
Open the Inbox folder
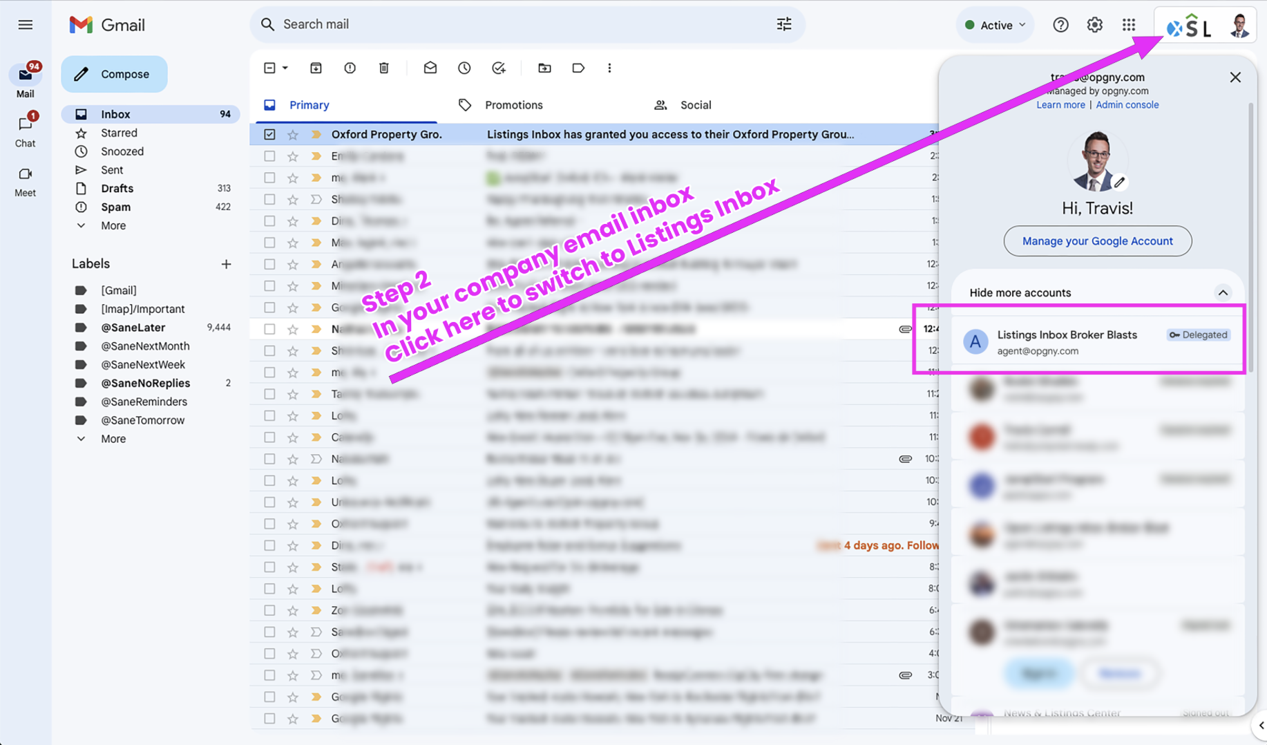tap(151, 114)
